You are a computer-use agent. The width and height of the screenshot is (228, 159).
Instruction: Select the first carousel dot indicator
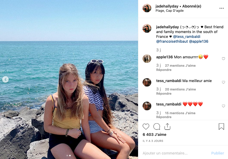coord(67,155)
